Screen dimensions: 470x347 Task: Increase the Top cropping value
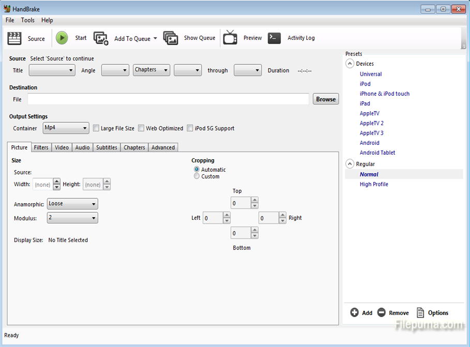click(x=254, y=201)
